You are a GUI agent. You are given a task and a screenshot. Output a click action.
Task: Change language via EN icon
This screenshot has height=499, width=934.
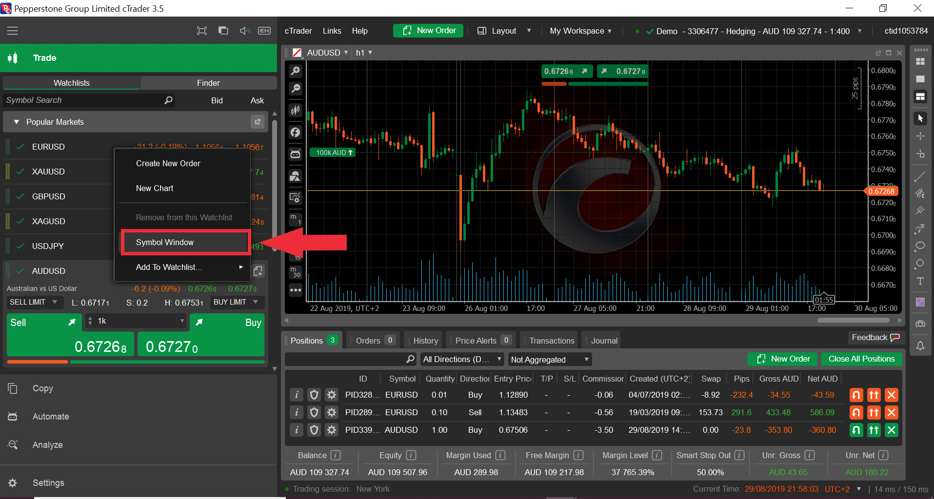[264, 31]
